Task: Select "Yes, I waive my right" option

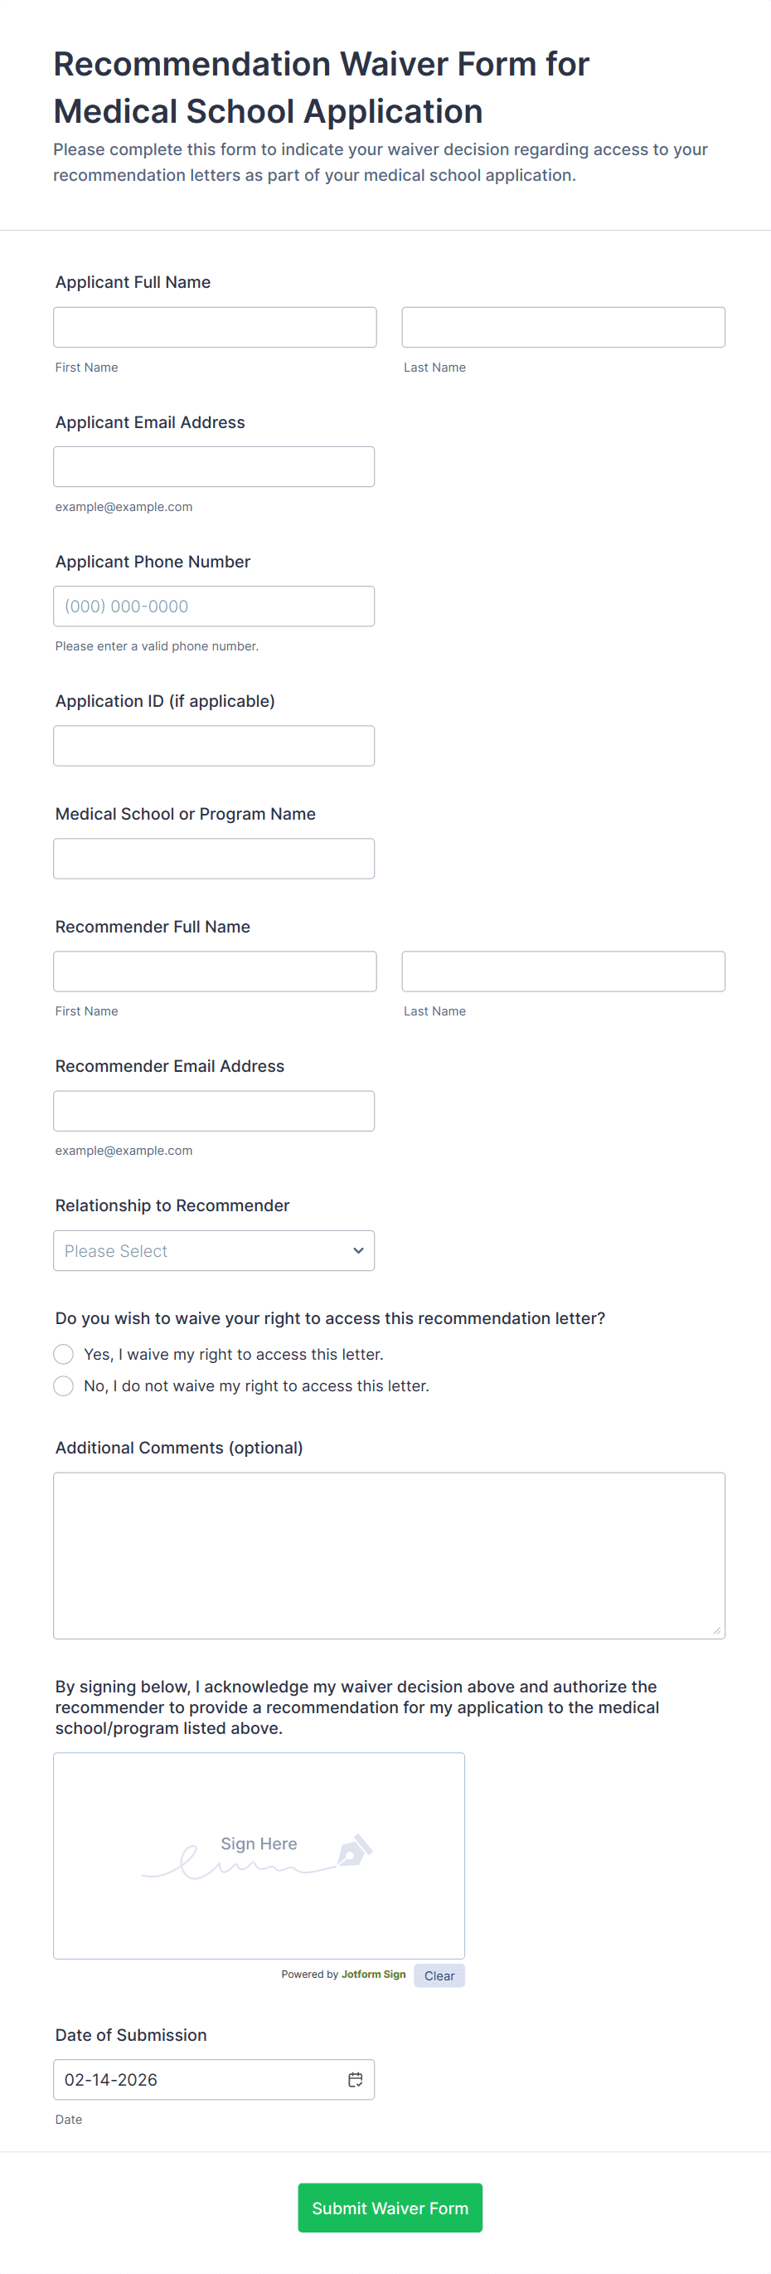Action: tap(64, 1353)
